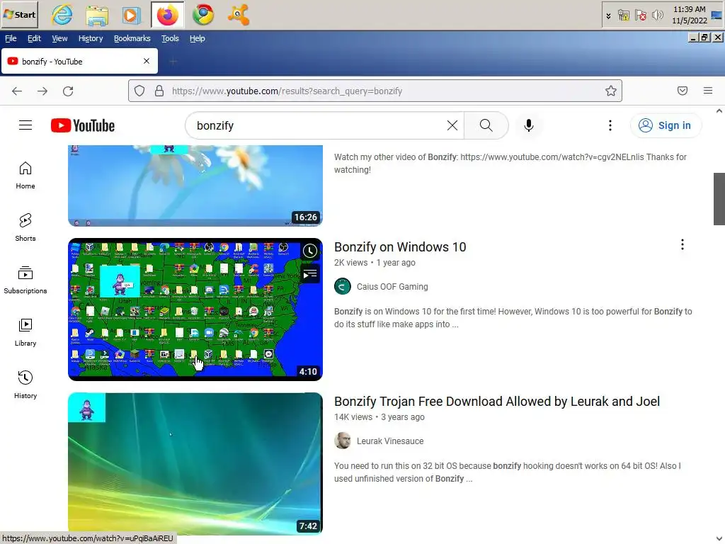725x544 pixels.
Task: Show hidden system tray icons
Action: [608, 16]
